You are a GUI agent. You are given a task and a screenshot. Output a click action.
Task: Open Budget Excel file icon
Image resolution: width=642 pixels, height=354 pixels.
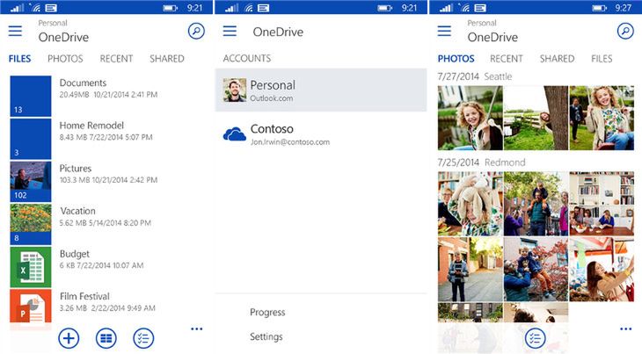(31, 267)
